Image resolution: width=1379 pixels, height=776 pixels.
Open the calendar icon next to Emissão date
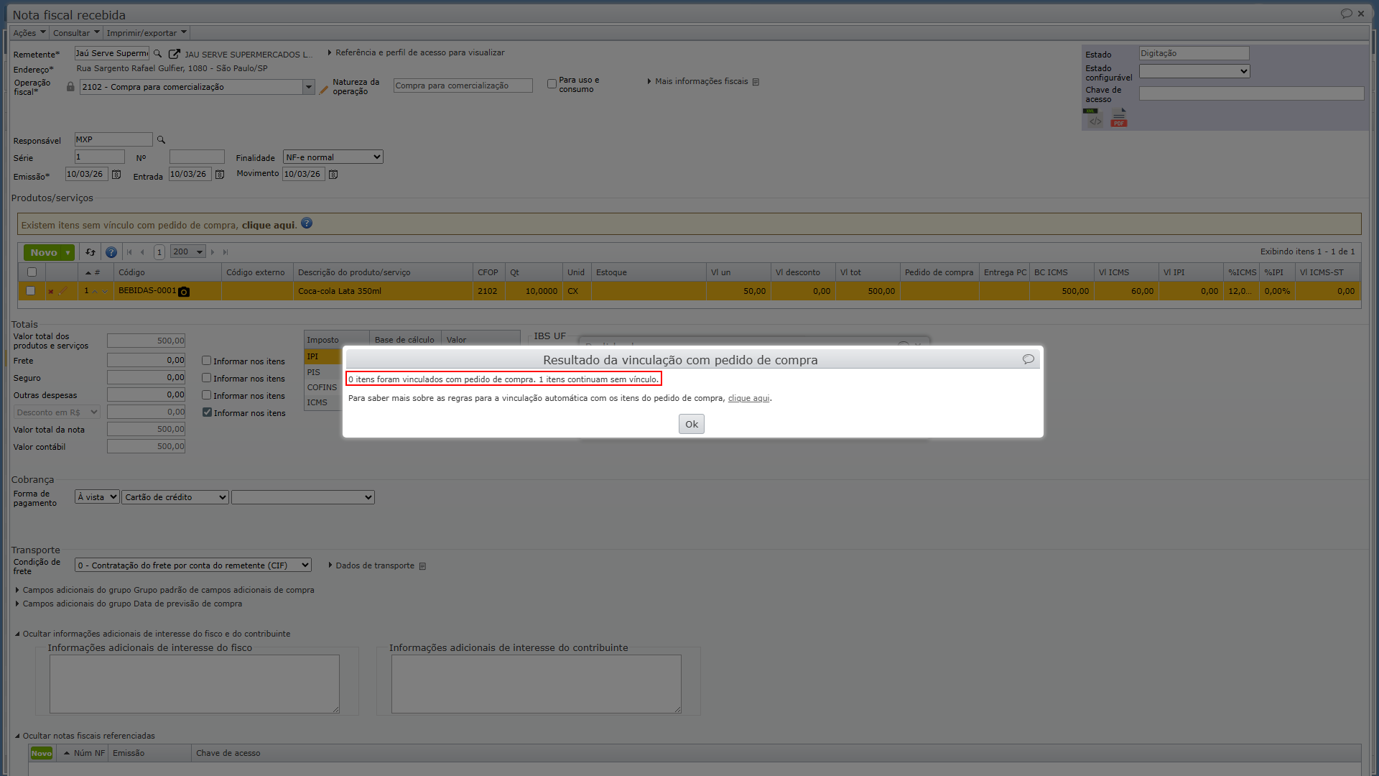coord(116,175)
